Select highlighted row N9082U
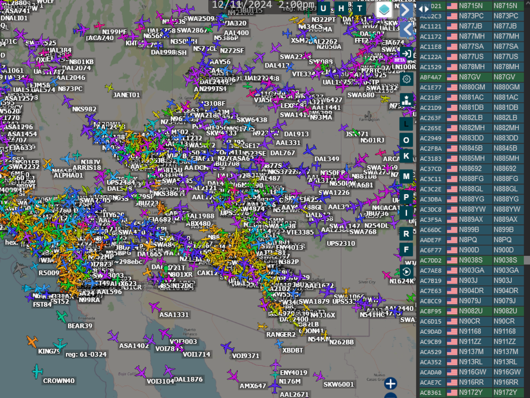530x398 pixels. [472, 311]
